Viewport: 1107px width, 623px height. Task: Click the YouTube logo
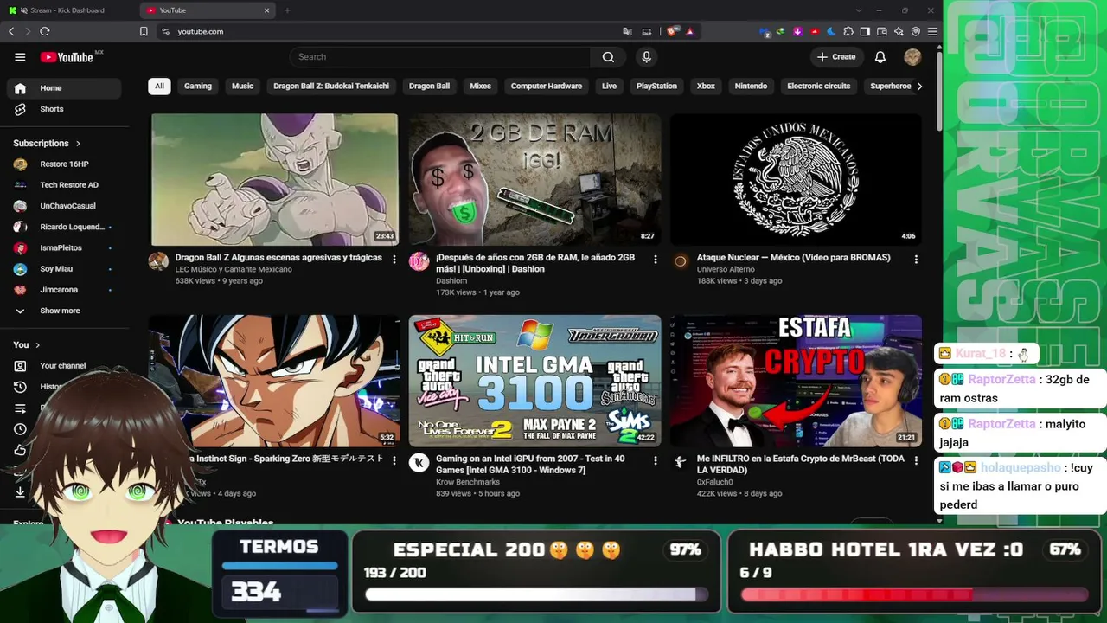67,57
